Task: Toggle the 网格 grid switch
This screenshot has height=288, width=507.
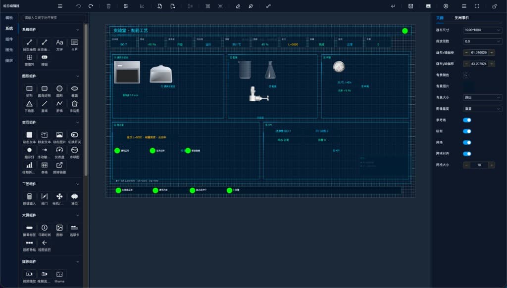Action: (467, 143)
